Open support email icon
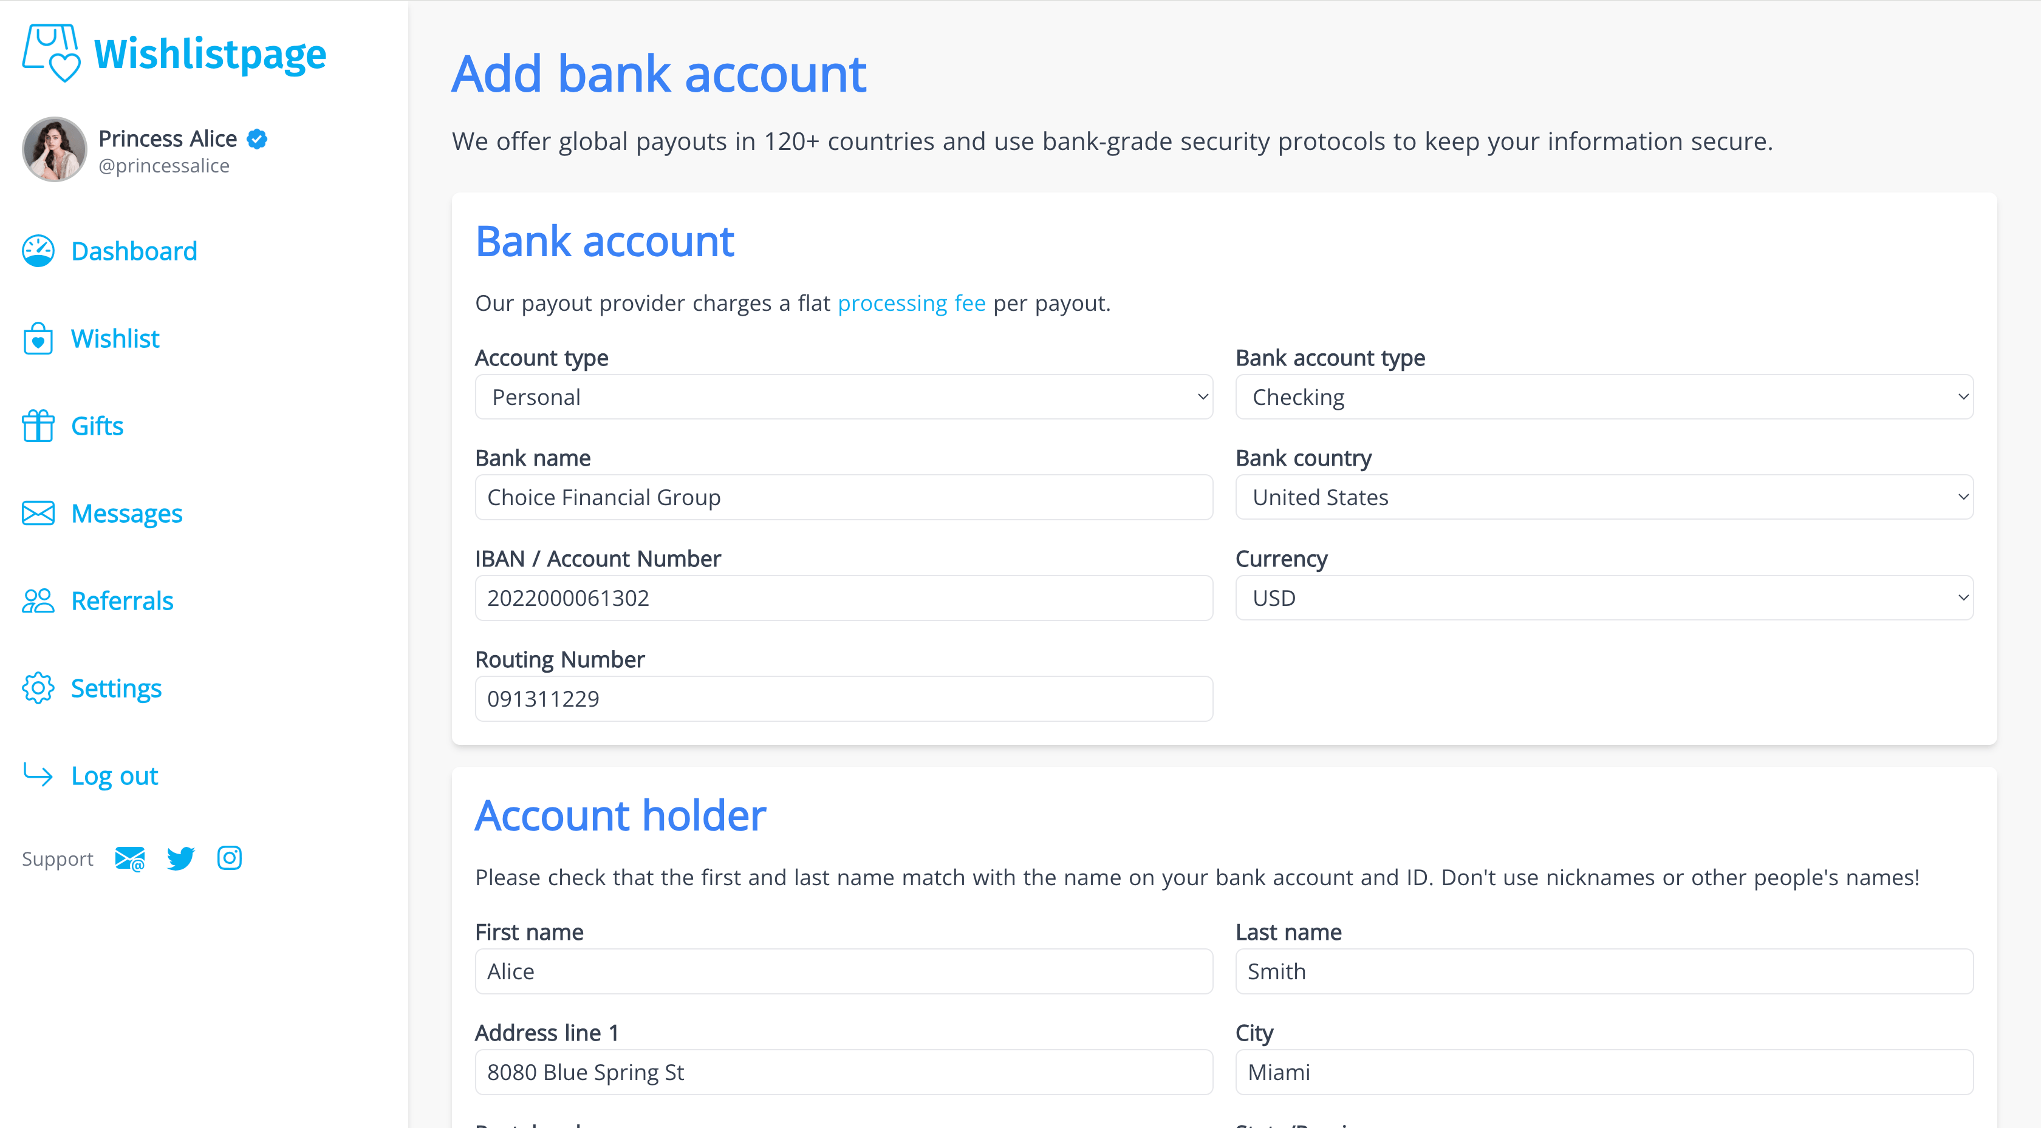 [130, 858]
